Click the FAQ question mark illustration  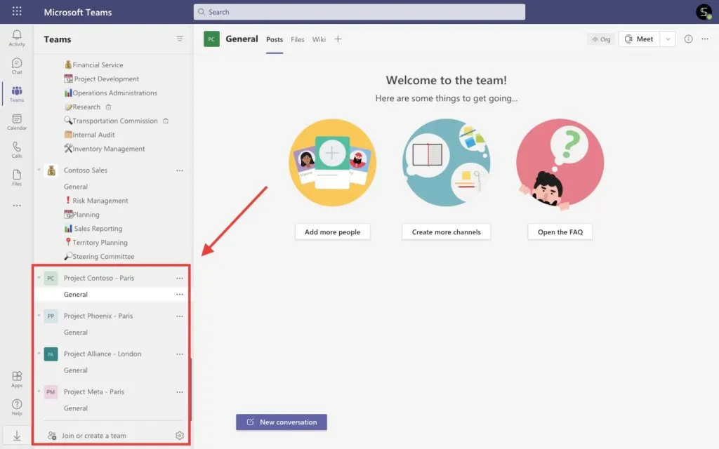click(560, 163)
